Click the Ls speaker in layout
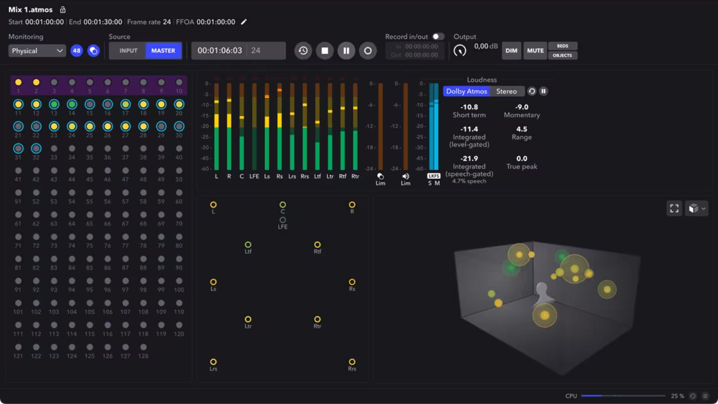 click(x=213, y=282)
